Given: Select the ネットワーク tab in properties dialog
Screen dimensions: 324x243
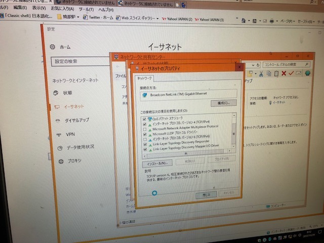Looking at the screenshot, I should [x=144, y=78].
